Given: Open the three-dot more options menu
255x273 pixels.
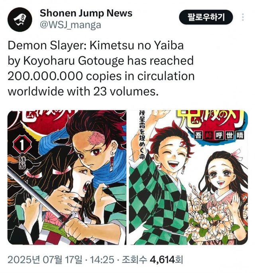Looking at the screenshot, I should click(x=243, y=17).
